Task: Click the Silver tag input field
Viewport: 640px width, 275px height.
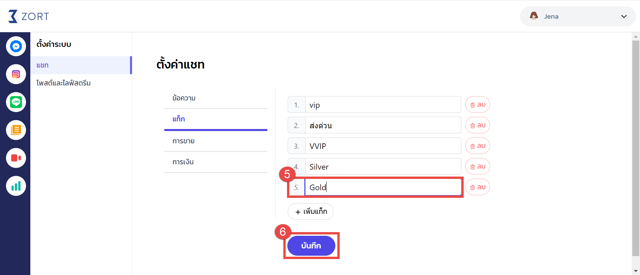Action: [383, 167]
